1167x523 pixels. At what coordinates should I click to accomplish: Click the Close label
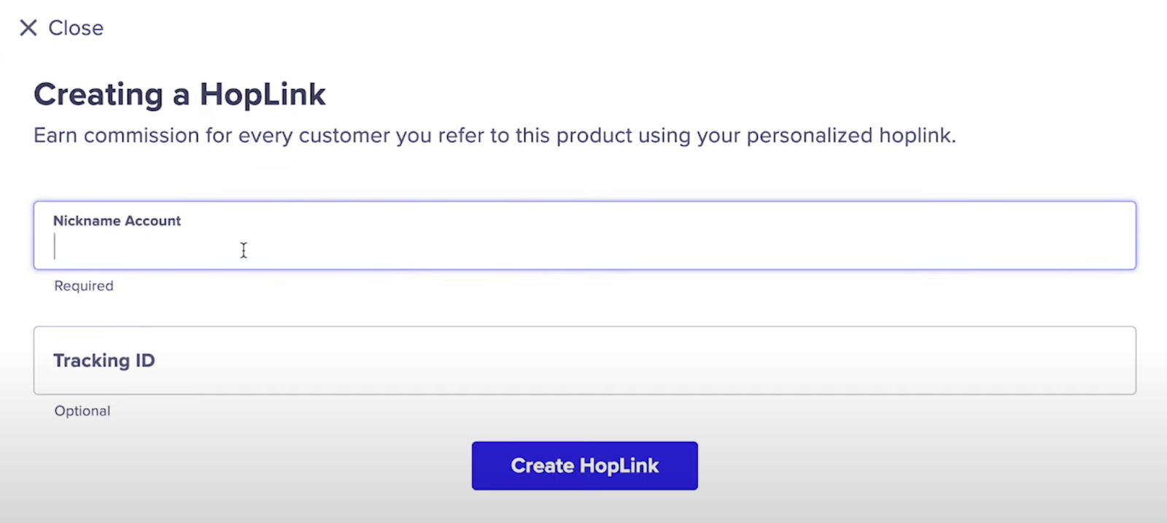click(76, 28)
